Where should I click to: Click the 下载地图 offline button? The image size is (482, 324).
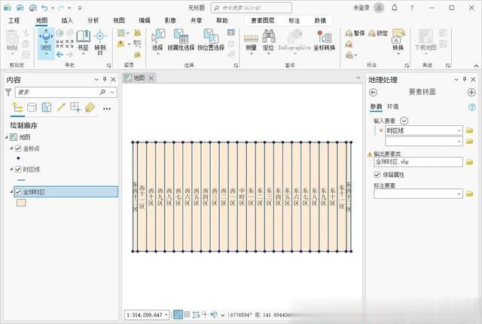pos(426,41)
